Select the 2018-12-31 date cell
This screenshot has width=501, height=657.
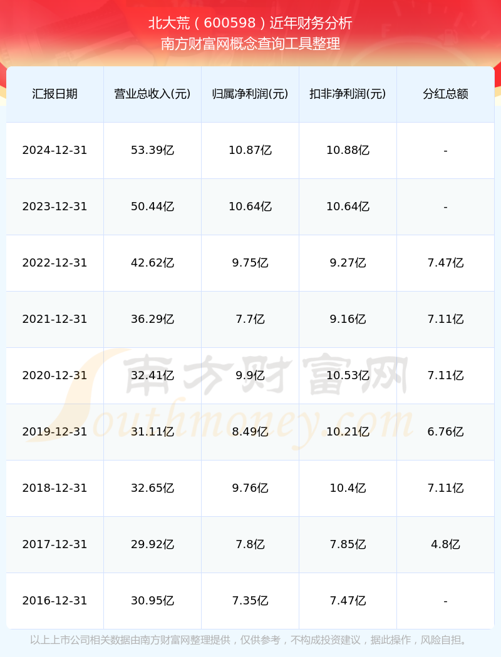pyautogui.click(x=55, y=488)
